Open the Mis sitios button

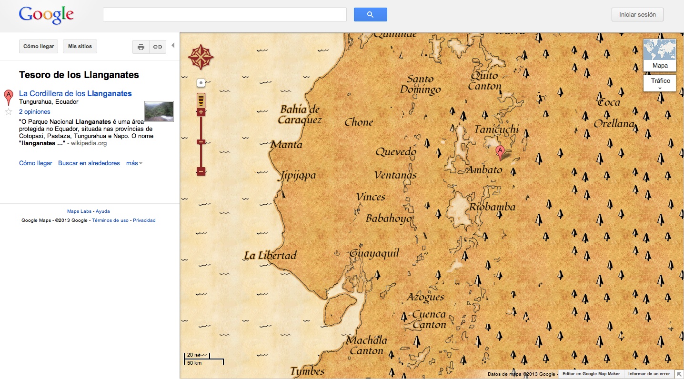click(80, 47)
